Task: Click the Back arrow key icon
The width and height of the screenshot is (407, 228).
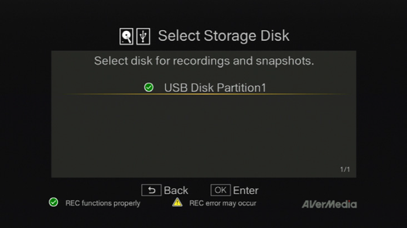Action: pos(151,191)
